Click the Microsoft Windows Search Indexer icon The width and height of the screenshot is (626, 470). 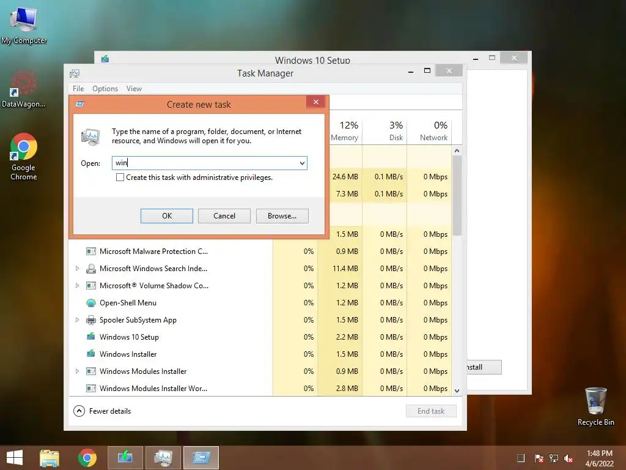91,269
